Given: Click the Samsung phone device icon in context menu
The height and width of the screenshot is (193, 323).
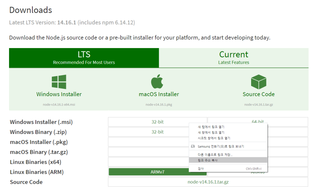Looking at the screenshot, I should click(193, 146).
